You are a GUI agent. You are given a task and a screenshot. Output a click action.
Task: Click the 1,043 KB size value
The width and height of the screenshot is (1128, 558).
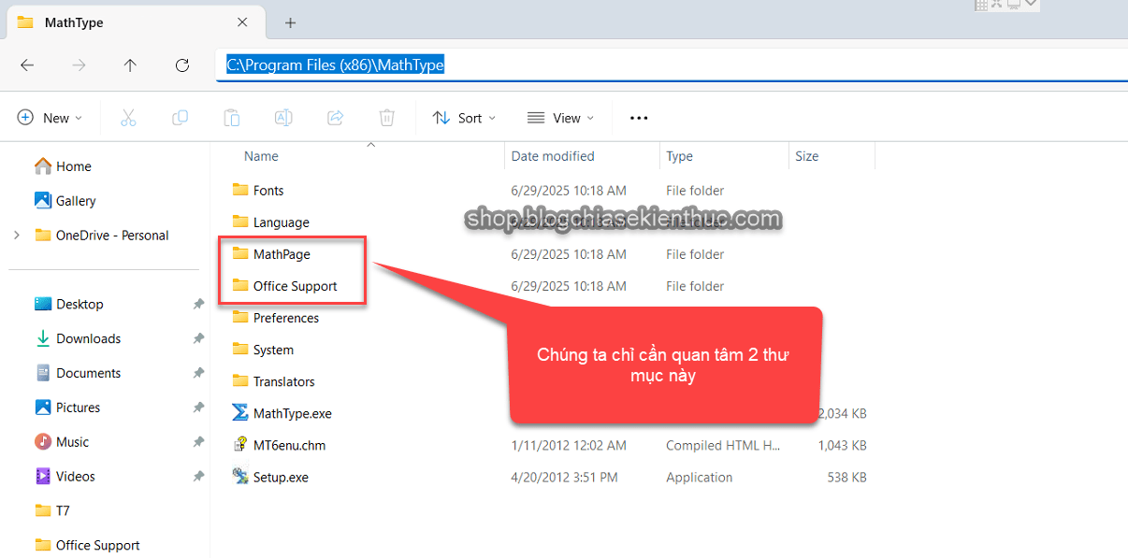(843, 445)
